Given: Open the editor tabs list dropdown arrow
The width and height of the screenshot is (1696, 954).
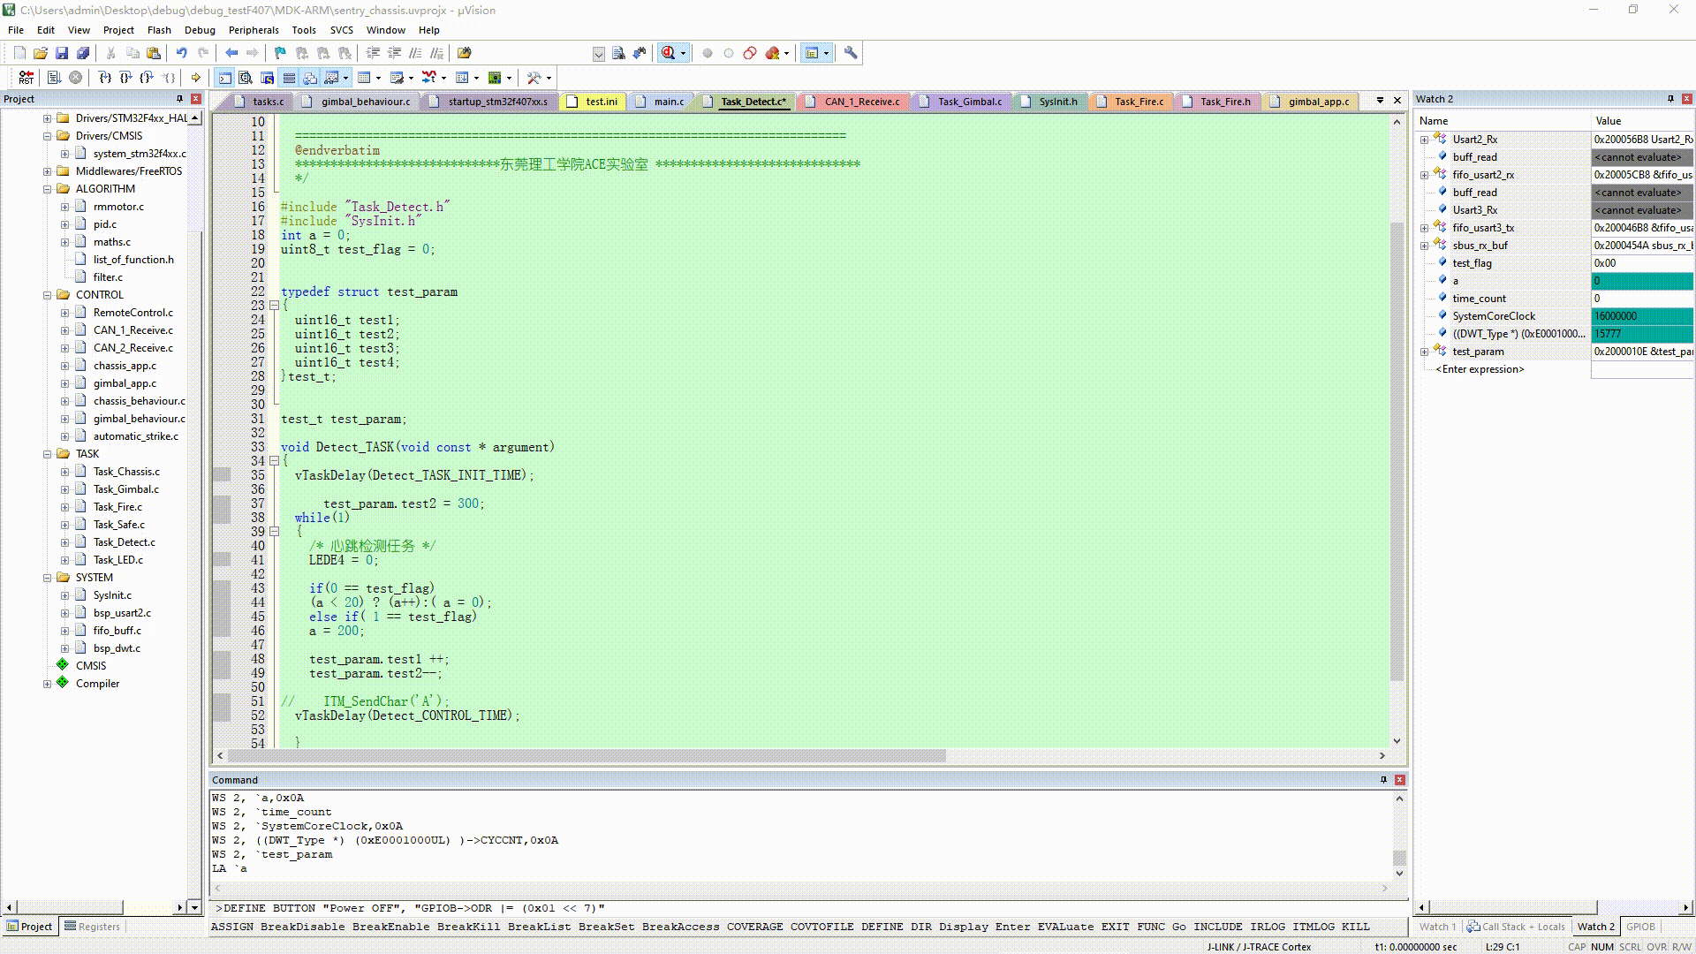Looking at the screenshot, I should click(x=1380, y=101).
